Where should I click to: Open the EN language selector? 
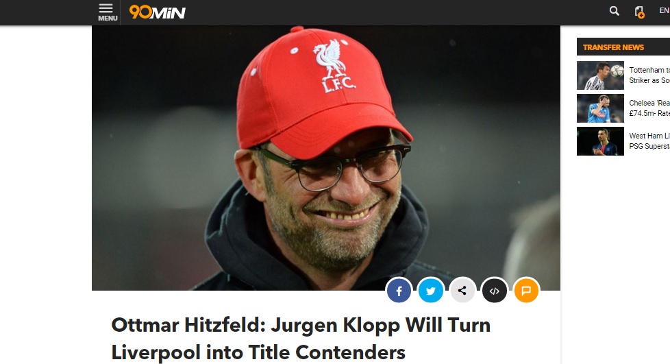pos(664,11)
